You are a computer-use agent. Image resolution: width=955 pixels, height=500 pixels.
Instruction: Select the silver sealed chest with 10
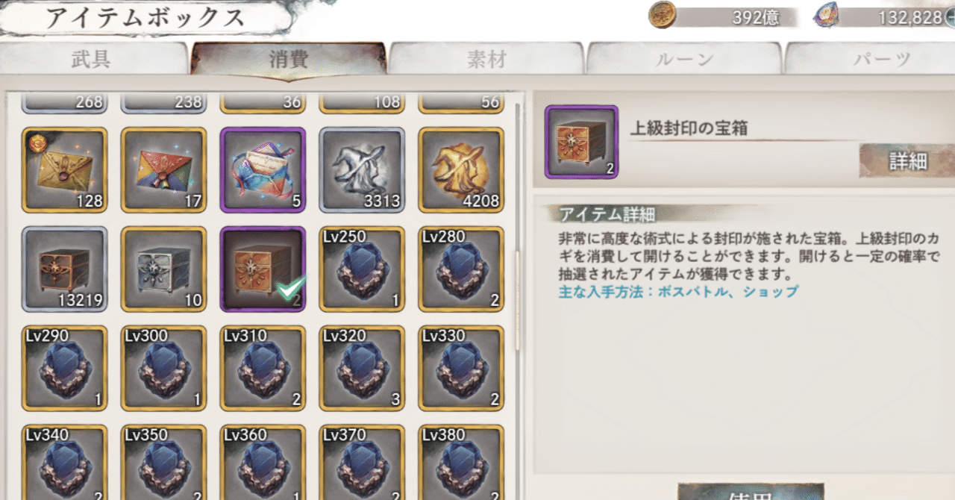163,269
